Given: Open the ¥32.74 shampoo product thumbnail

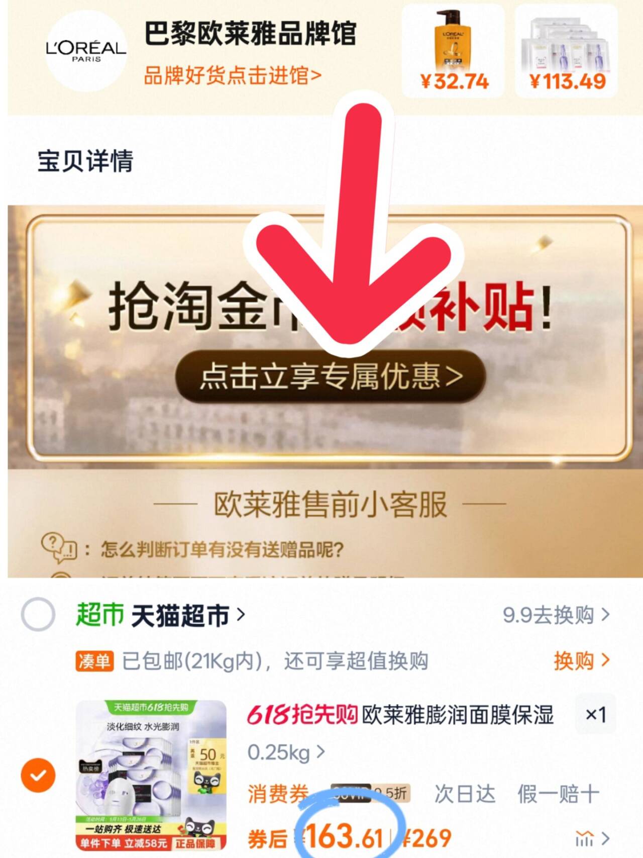Looking at the screenshot, I should 453,51.
